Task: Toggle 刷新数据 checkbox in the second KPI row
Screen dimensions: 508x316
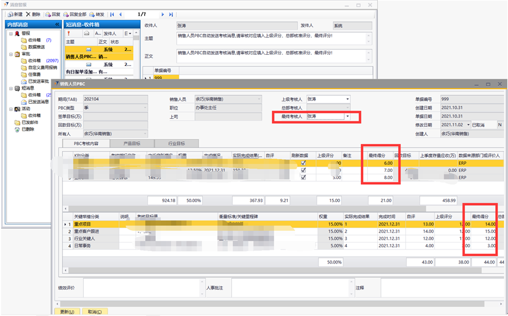Action: click(x=302, y=171)
